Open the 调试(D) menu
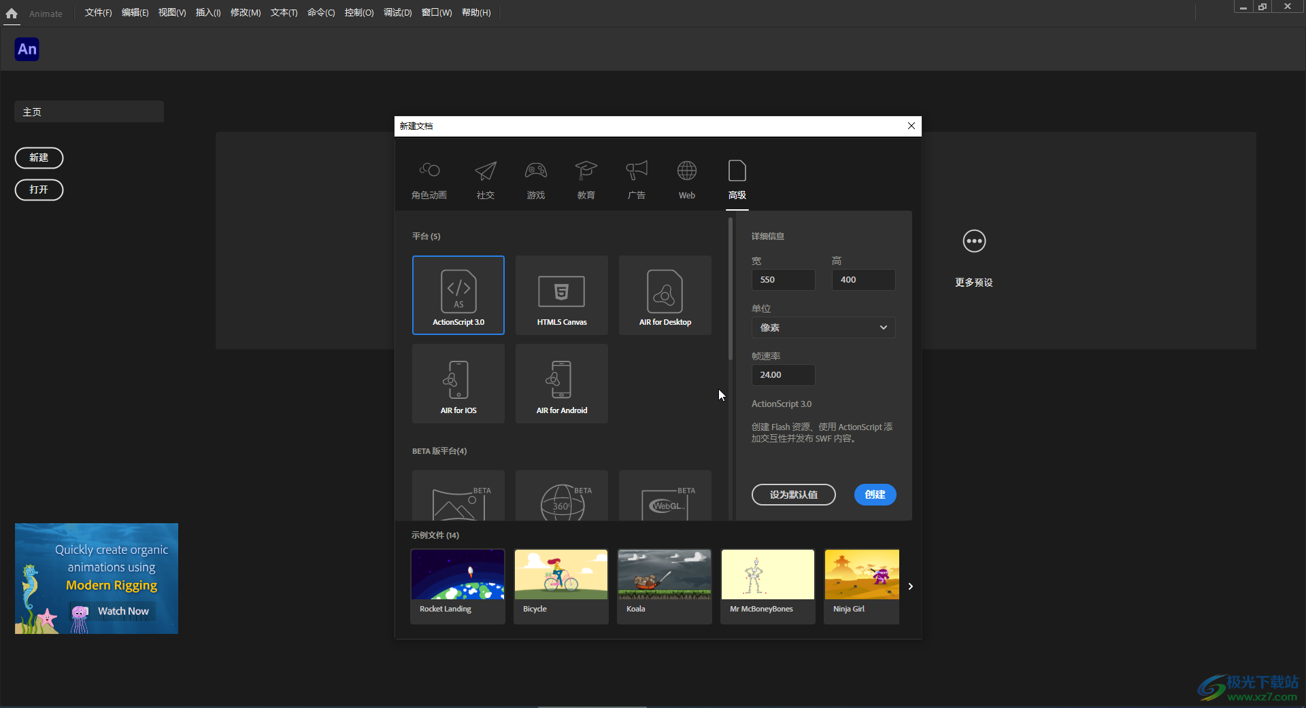 point(398,13)
